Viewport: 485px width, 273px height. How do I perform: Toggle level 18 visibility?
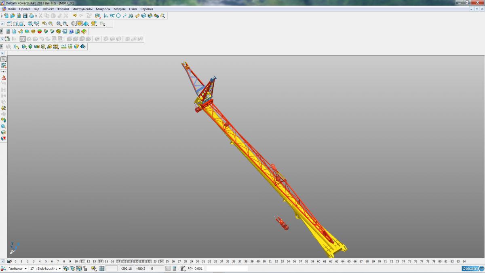tap(124, 261)
